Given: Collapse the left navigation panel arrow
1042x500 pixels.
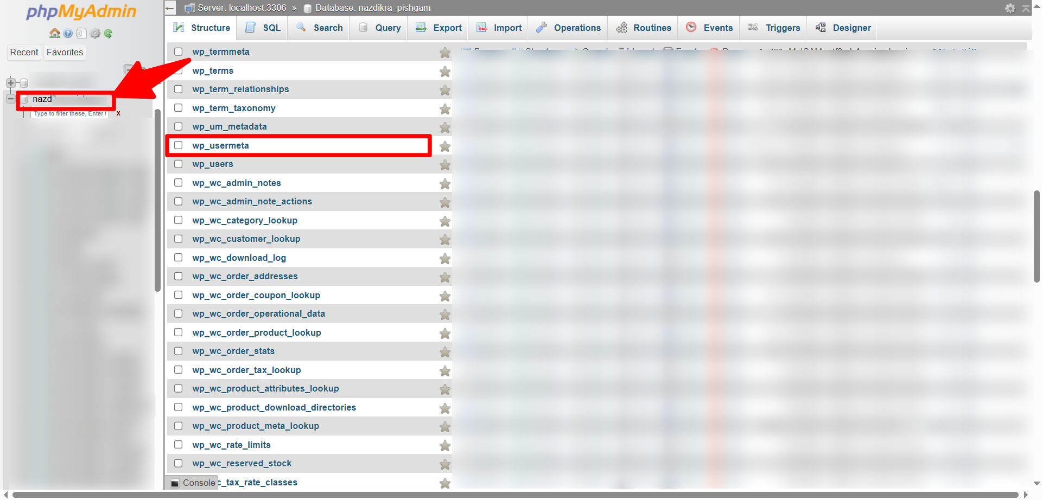Looking at the screenshot, I should (x=169, y=8).
